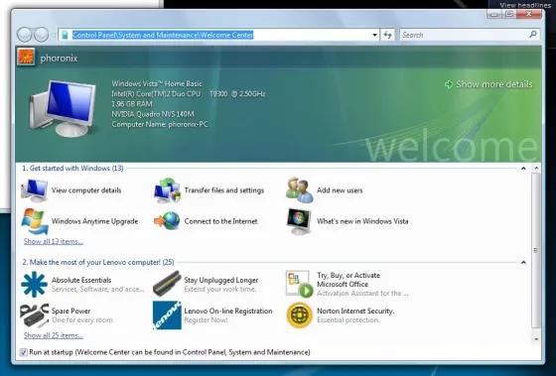Click the Windows Vista Home Basic text

pyautogui.click(x=157, y=83)
